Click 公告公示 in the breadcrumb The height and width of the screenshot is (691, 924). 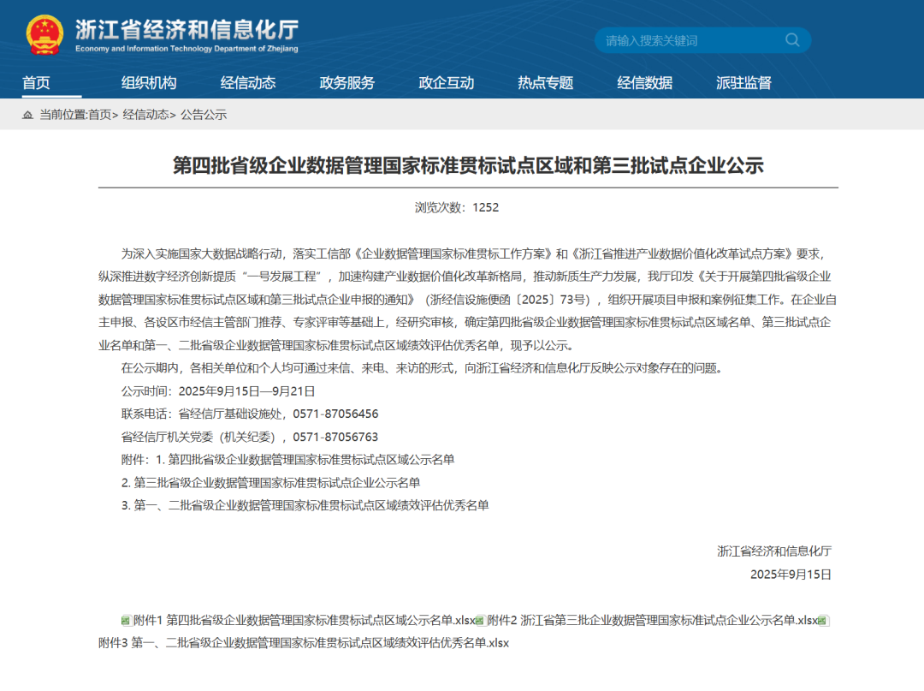pyautogui.click(x=204, y=115)
